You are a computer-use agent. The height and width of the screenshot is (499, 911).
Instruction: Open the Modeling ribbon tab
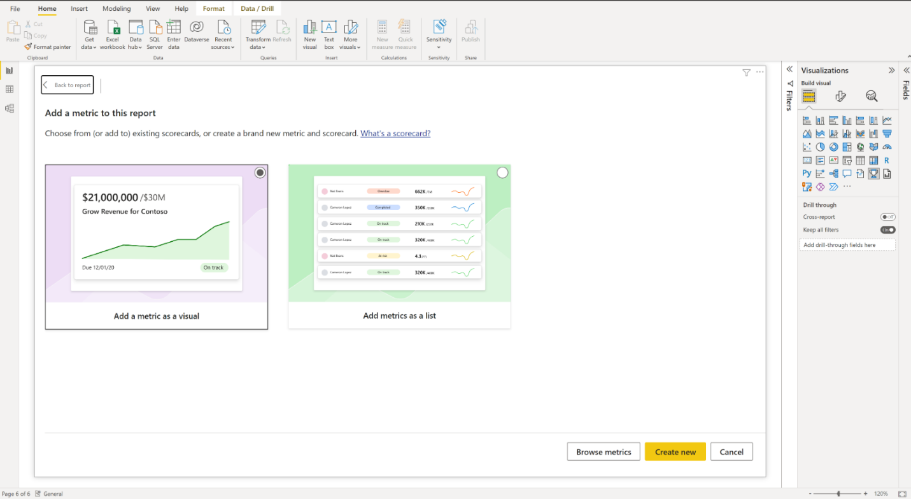(117, 9)
